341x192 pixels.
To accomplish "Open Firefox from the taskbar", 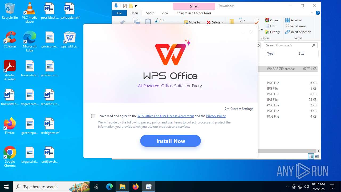I will pos(135,187).
